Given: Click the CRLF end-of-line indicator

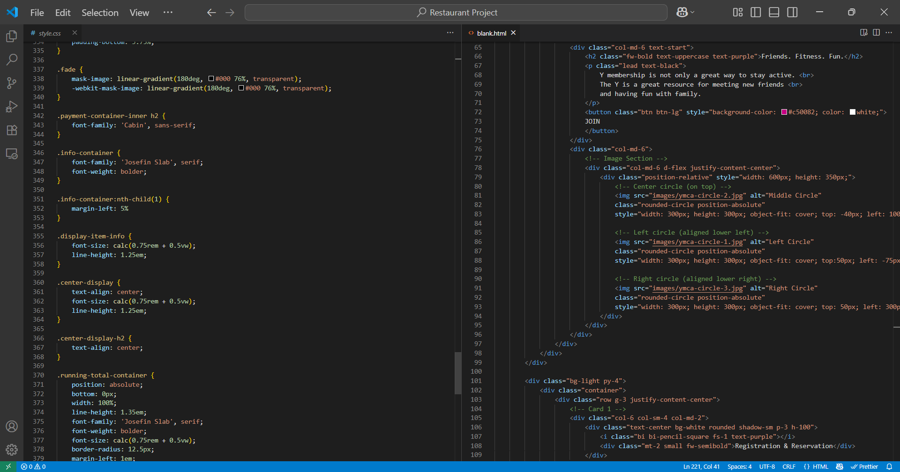Looking at the screenshot, I should click(x=789, y=466).
